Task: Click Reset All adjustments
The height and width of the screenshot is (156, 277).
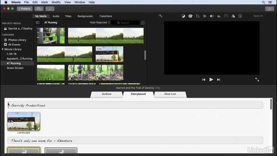Action: point(258,16)
